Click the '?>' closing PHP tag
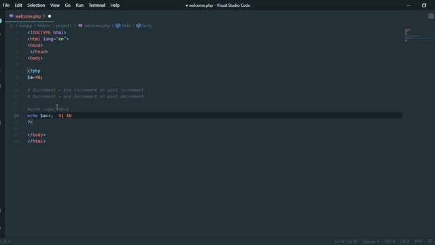The height and width of the screenshot is (245, 435). (x=30, y=122)
